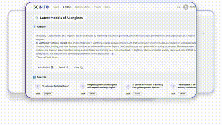
Task: Open the Search tab in the top navigation
Action: click(x=56, y=7)
